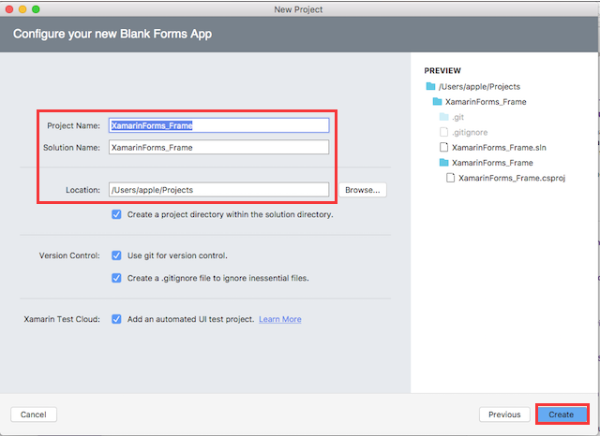Toggle the .gitignore file creation checkbox
The width and height of the screenshot is (600, 436).
pos(116,278)
